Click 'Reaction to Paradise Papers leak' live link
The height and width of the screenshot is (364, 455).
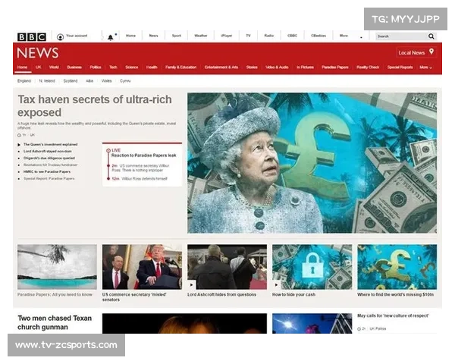pos(144,155)
